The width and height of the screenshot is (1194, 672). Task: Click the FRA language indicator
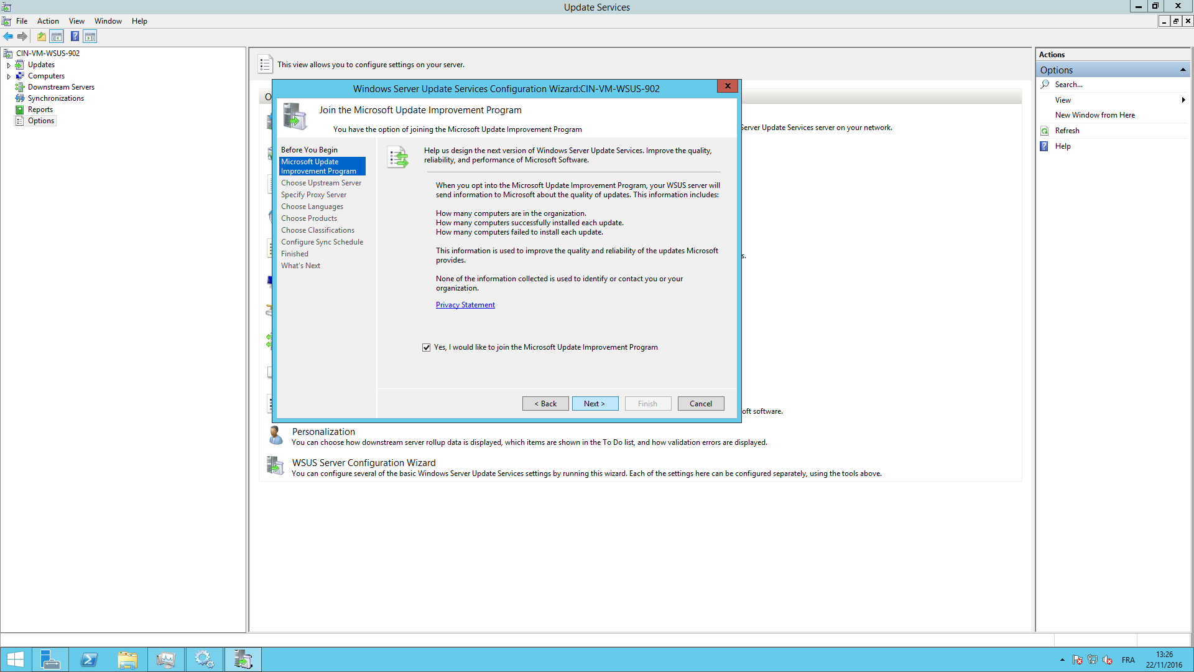1128,660
